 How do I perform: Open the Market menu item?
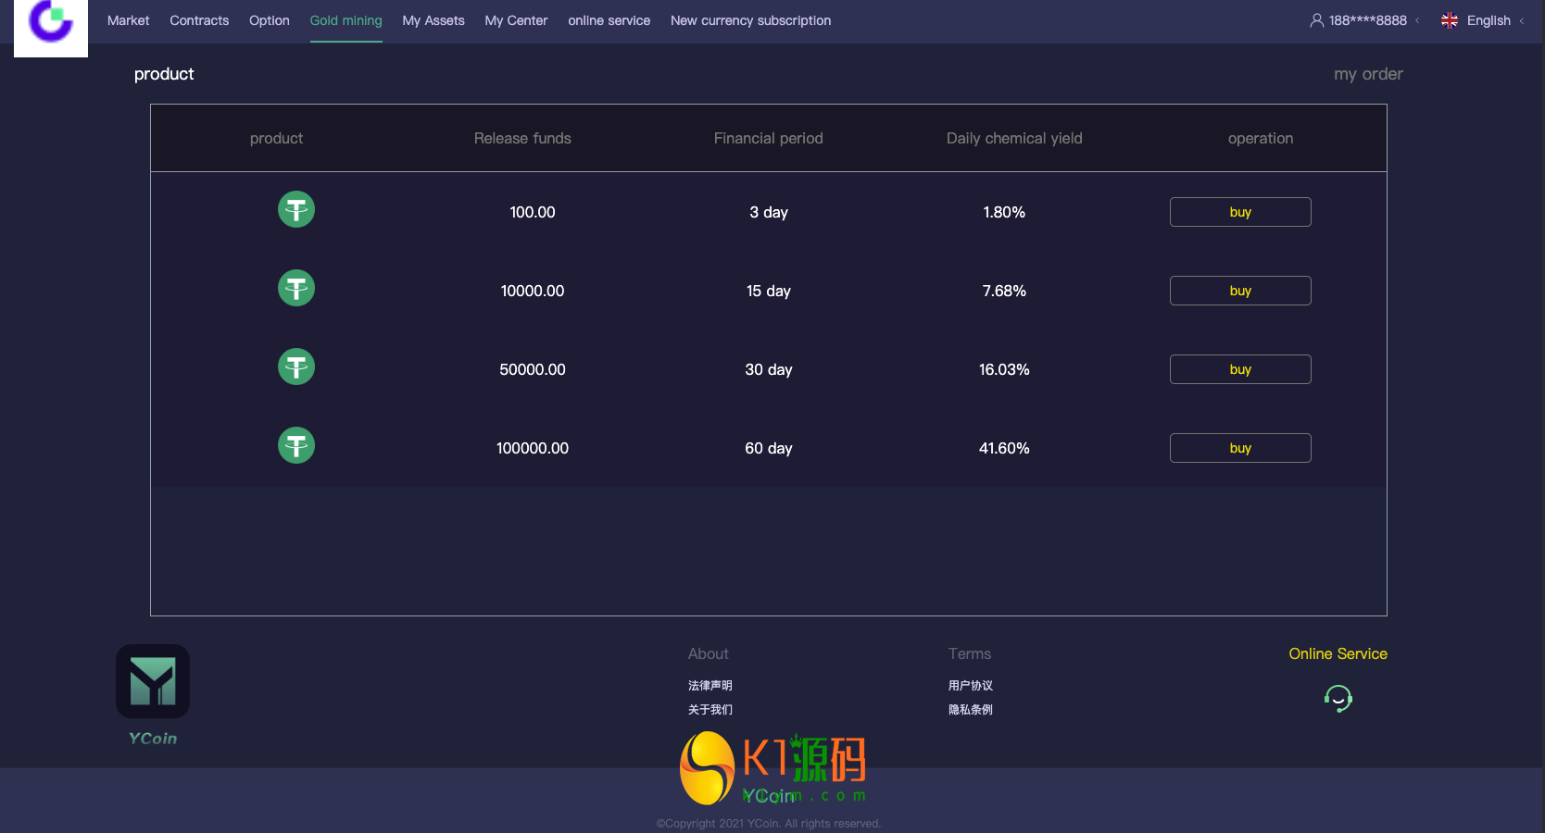click(x=128, y=20)
